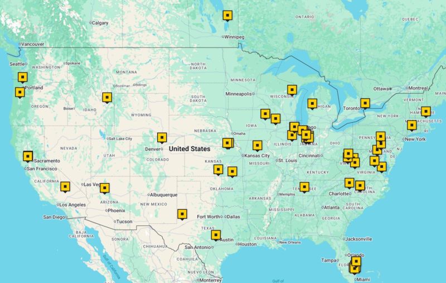Open the lone marker in New Mexico
446x283 pixels.
(182, 214)
